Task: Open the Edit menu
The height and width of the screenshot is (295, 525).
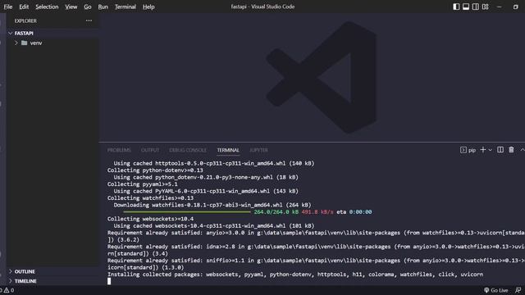Action: [x=24, y=7]
